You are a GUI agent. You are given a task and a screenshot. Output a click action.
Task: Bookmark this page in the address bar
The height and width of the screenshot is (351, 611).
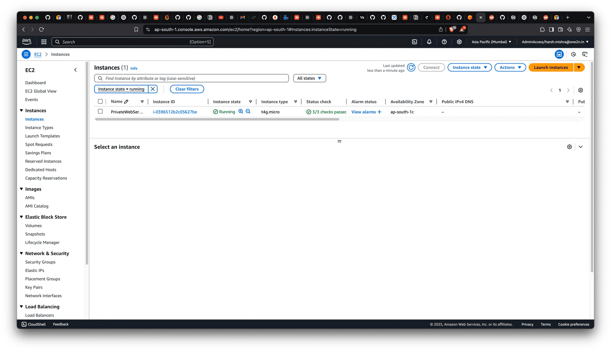point(136,29)
